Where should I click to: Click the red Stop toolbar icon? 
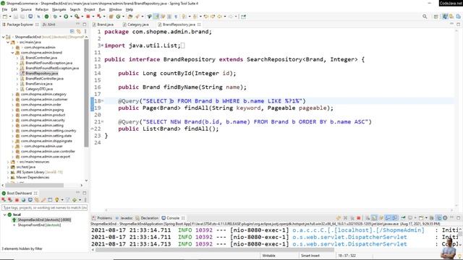tap(88, 17)
